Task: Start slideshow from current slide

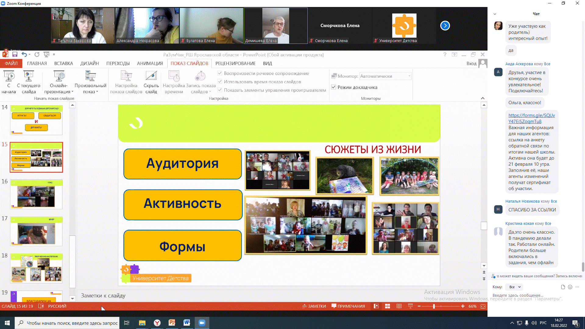Action: point(29,82)
